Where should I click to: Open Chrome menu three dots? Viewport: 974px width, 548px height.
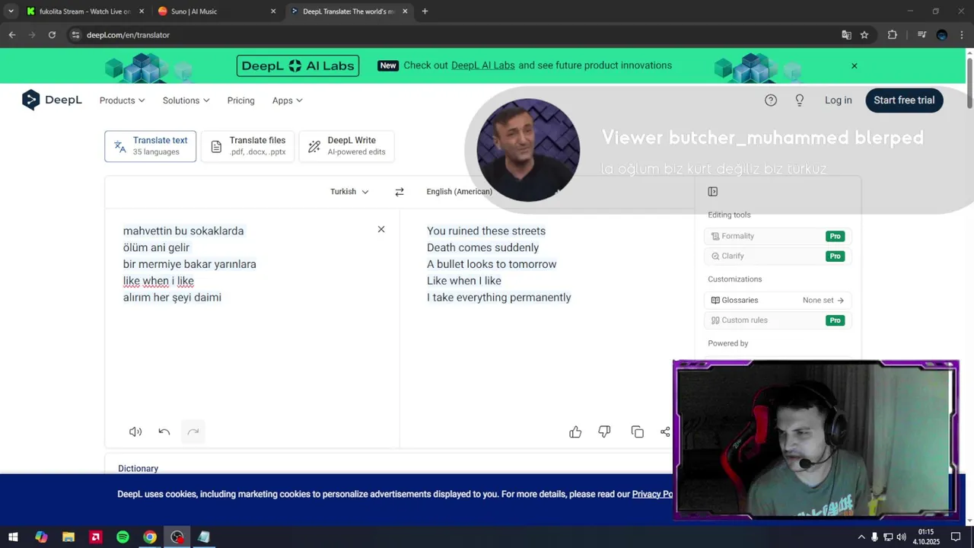click(x=963, y=35)
